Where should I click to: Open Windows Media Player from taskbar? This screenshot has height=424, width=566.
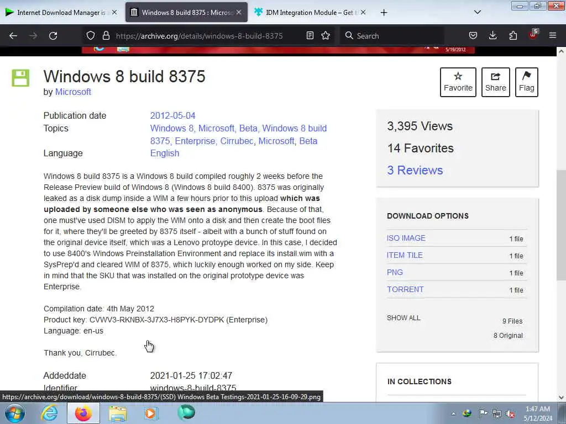(x=151, y=413)
